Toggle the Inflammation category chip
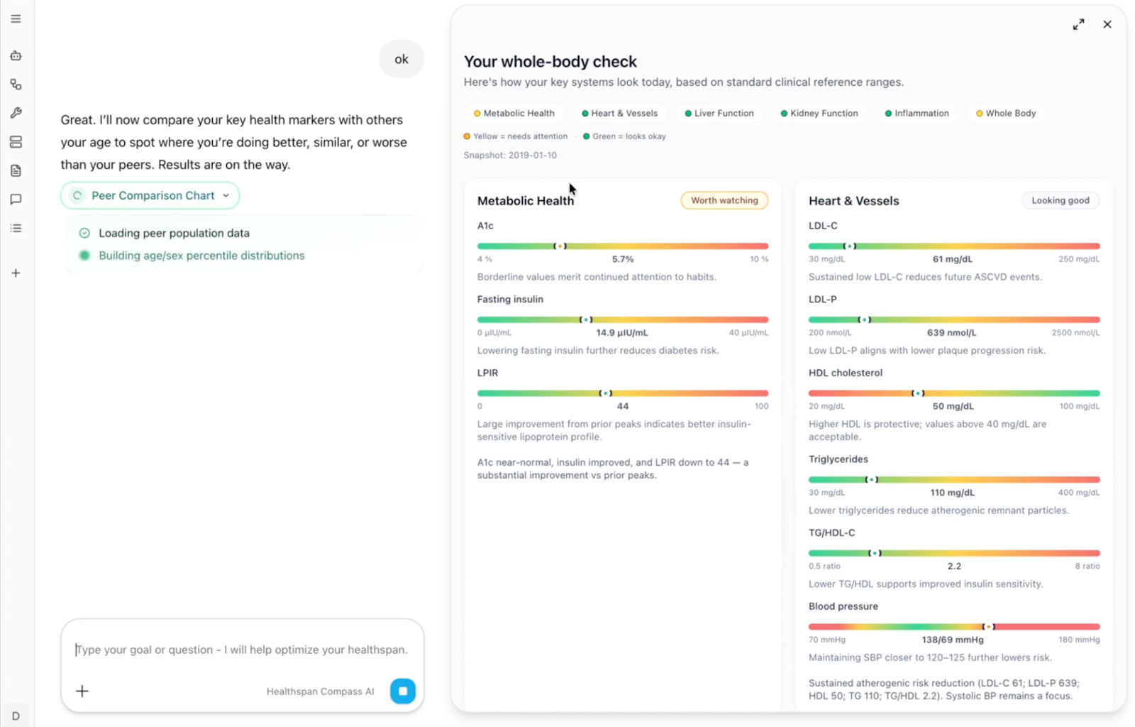Screen dimensions: 1135x727 (x=917, y=113)
